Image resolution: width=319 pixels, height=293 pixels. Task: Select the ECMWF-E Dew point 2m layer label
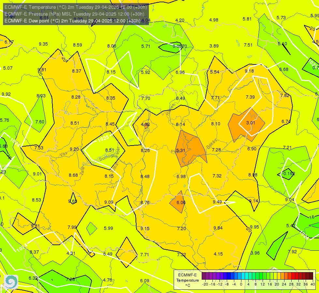tap(72, 21)
